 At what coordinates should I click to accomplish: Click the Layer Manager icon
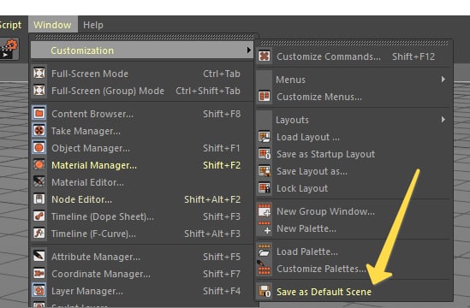(x=39, y=290)
